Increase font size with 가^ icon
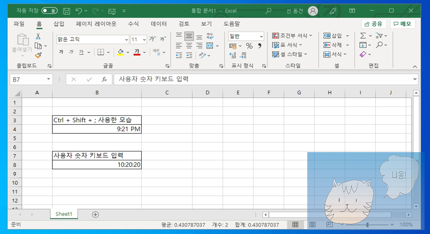The width and height of the screenshot is (430, 234). 153,39
